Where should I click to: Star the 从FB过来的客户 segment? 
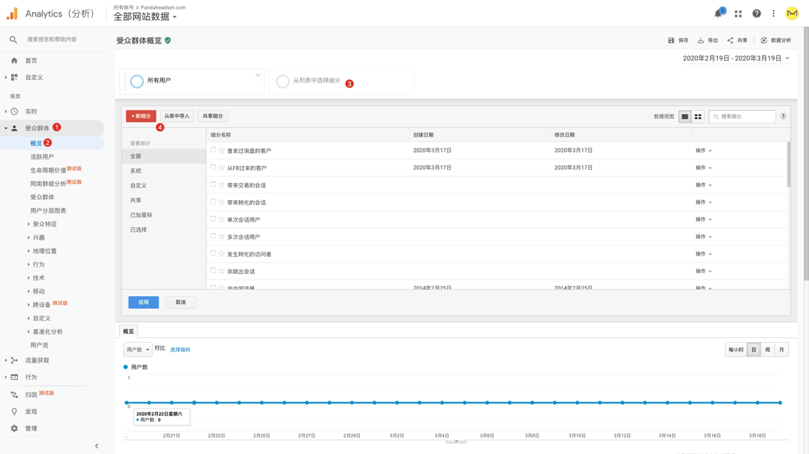click(221, 168)
